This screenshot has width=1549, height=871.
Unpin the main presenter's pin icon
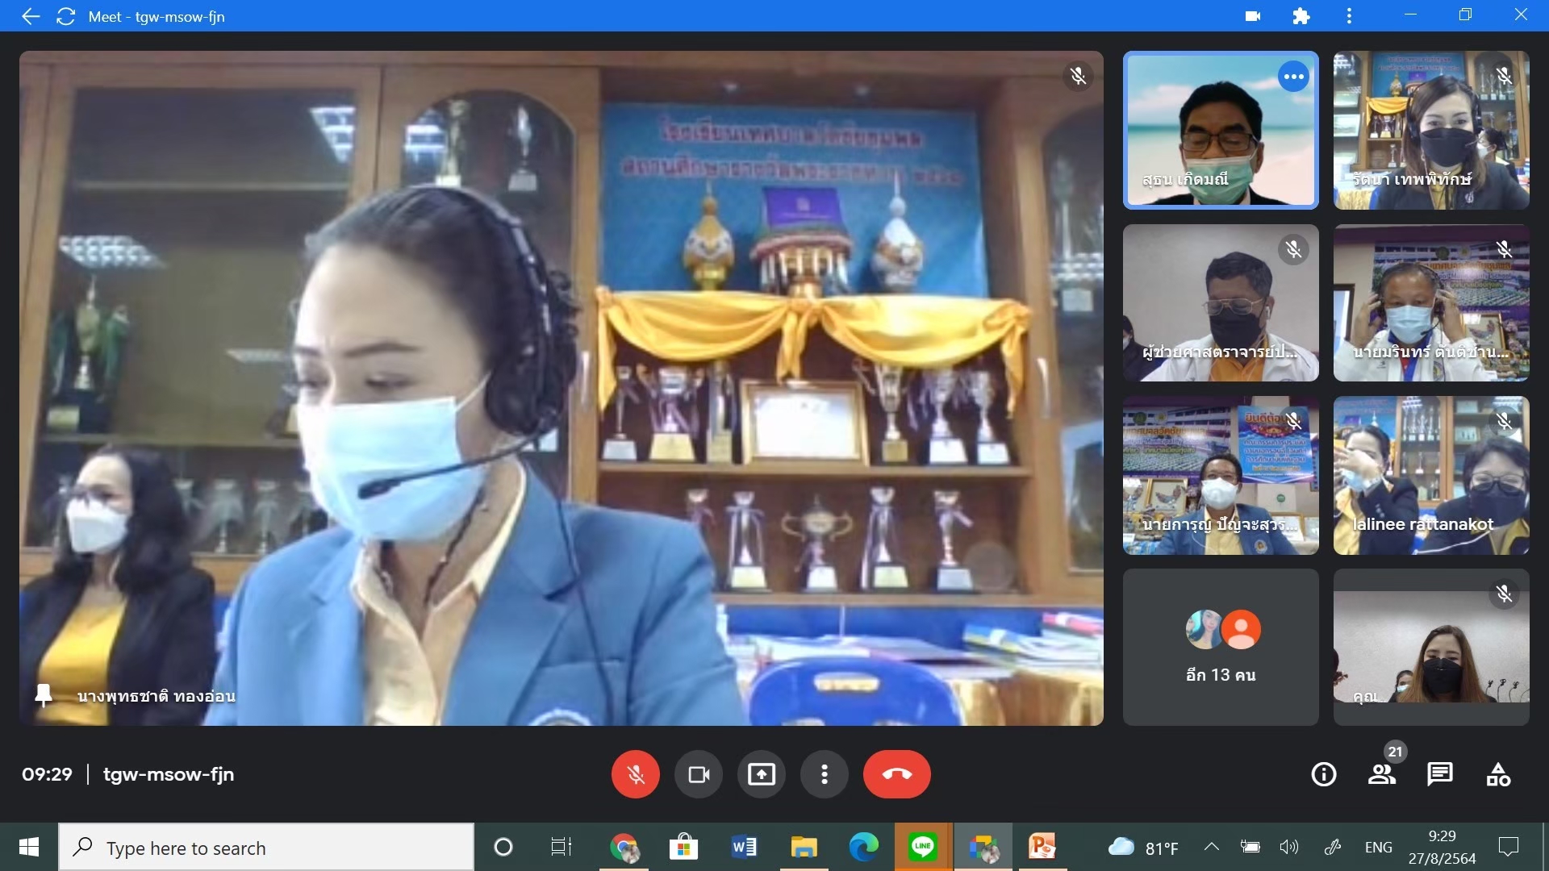tap(44, 695)
